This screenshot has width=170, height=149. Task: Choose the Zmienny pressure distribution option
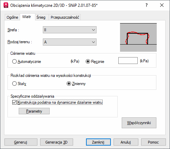tap(69, 84)
